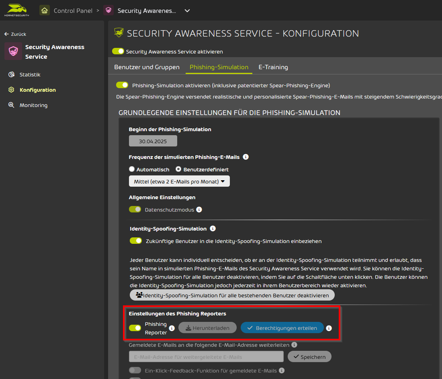
Task: Click the Grundlegende Einstellungen section heading
Action: (229, 113)
